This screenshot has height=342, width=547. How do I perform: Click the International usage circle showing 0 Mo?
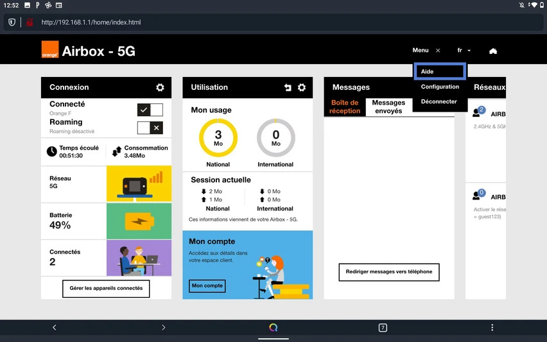pos(276,138)
